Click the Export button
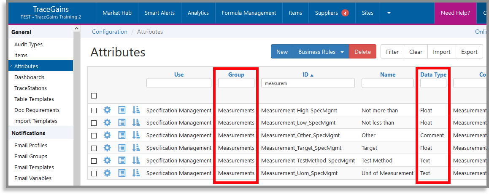 469,52
